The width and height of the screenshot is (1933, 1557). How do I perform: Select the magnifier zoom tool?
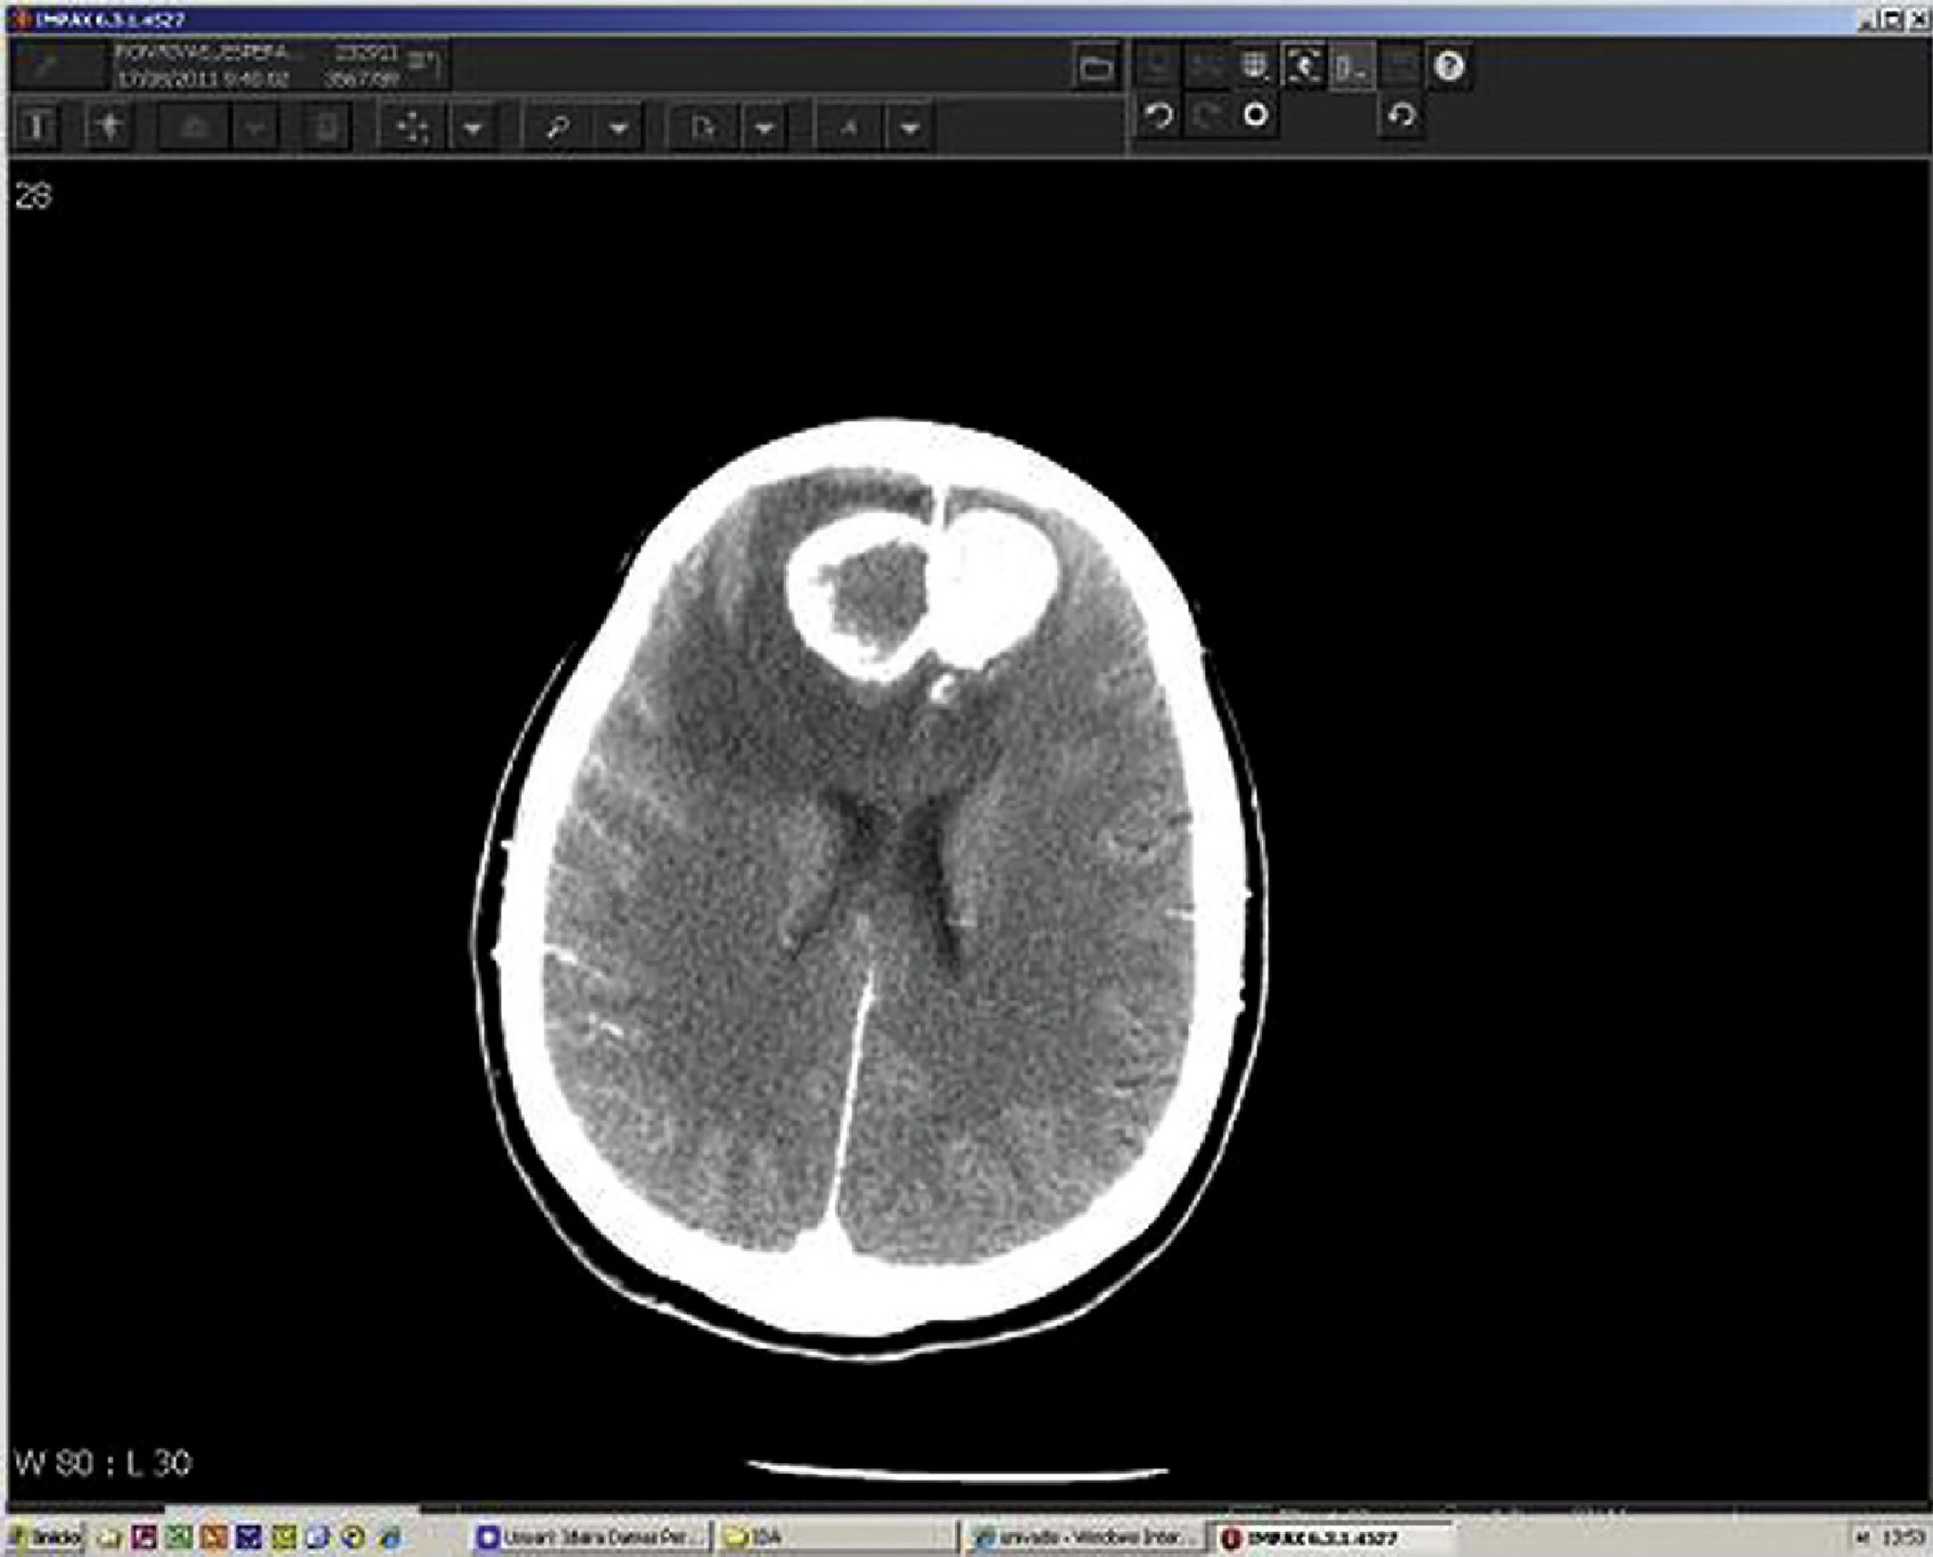pyautogui.click(x=557, y=128)
